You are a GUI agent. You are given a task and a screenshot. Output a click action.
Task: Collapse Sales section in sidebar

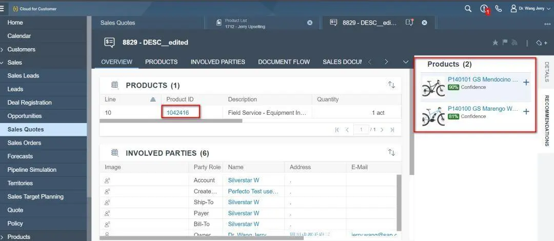click(x=2, y=63)
